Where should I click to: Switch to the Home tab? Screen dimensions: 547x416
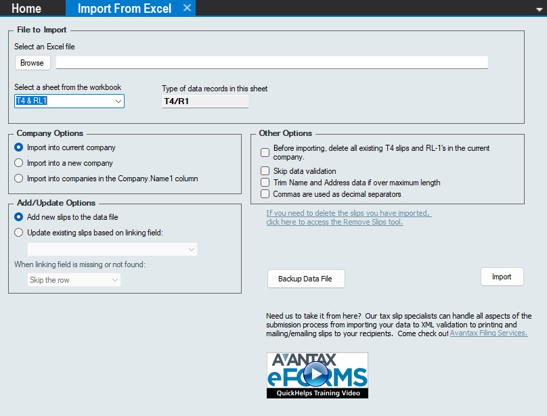26,9
